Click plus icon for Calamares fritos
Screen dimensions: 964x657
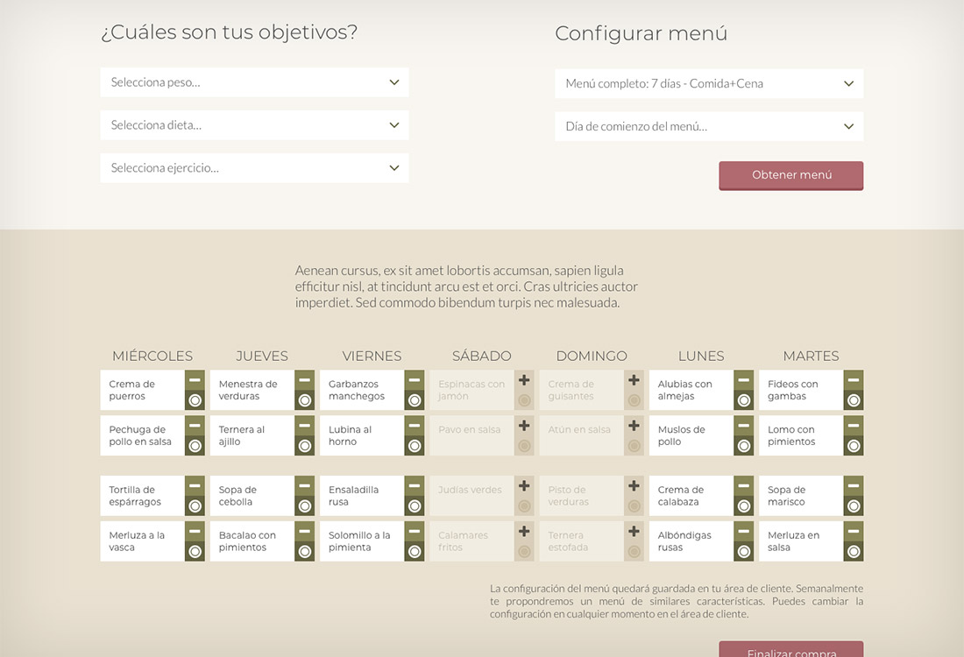click(x=524, y=531)
